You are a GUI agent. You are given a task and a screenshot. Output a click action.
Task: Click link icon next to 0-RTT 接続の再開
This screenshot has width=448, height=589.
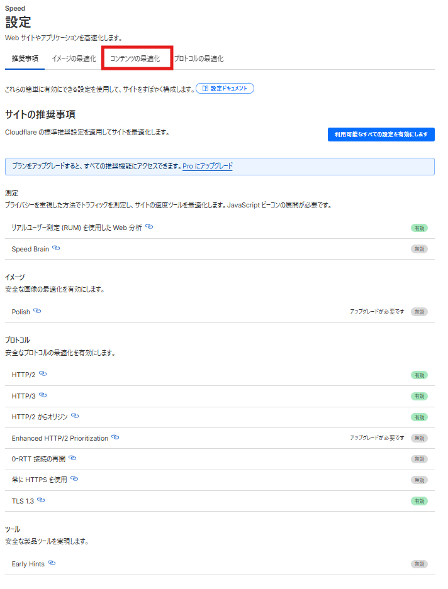(72, 458)
